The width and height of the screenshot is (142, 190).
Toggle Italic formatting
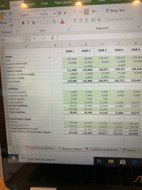pos(28,23)
